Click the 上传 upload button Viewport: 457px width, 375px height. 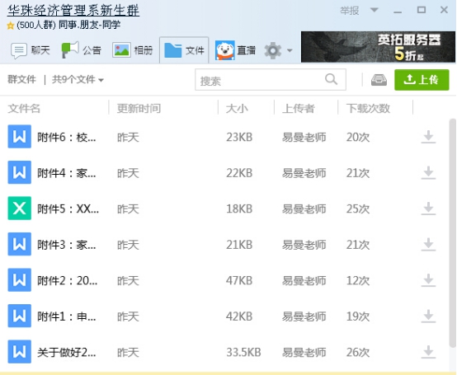click(x=422, y=80)
